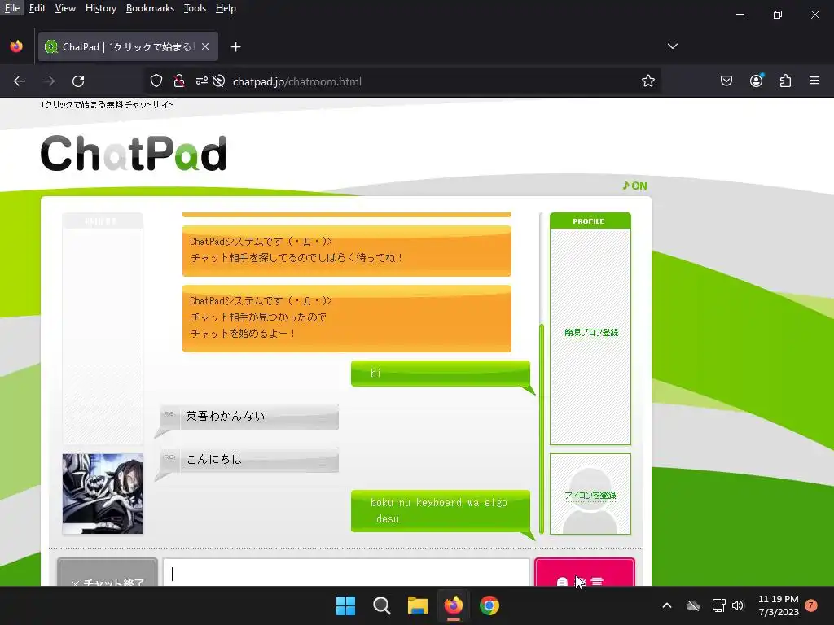
Task: Open the View menu
Action: tap(65, 8)
